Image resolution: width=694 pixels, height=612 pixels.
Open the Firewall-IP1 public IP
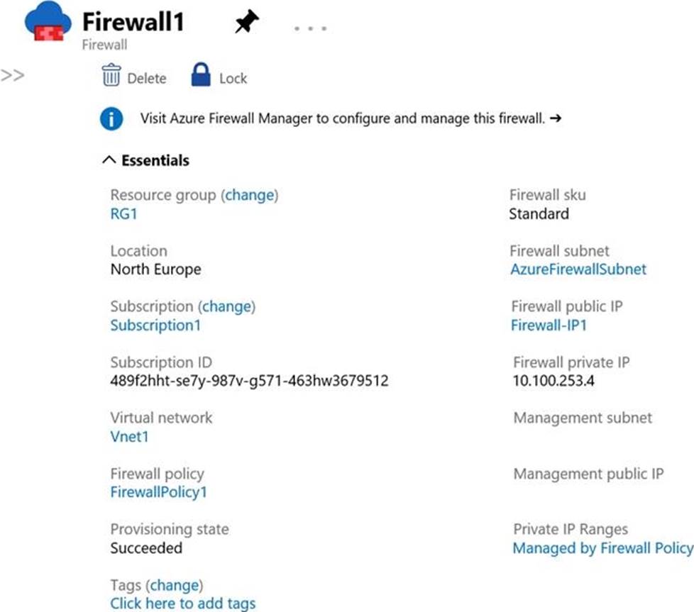pos(549,326)
